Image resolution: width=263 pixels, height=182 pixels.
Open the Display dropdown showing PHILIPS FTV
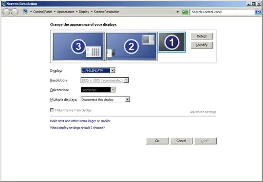(x=98, y=70)
